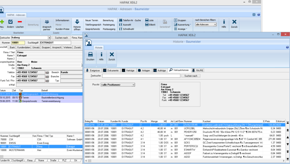Click Kunden-Preise in Zusatz group
290x164 pixels.
pyautogui.click(x=62, y=29)
